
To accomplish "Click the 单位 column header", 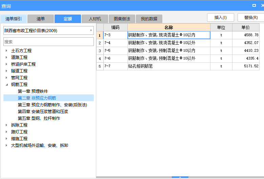I will tap(221, 27).
